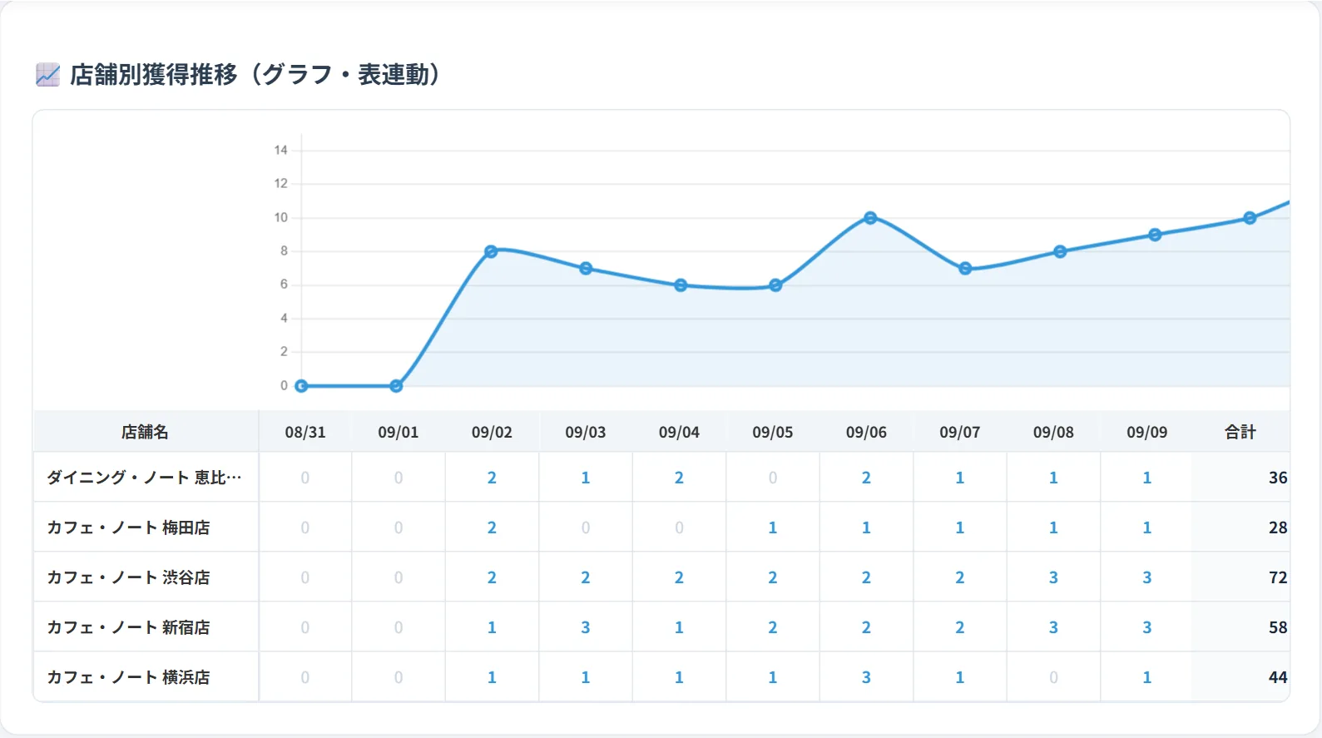Select the 09/05 column header

[773, 432]
